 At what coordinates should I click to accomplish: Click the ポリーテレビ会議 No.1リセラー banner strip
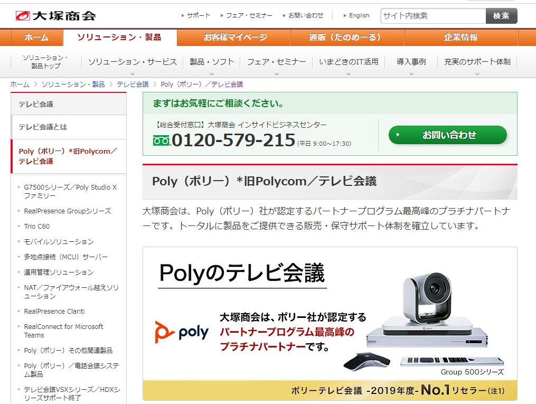point(330,390)
